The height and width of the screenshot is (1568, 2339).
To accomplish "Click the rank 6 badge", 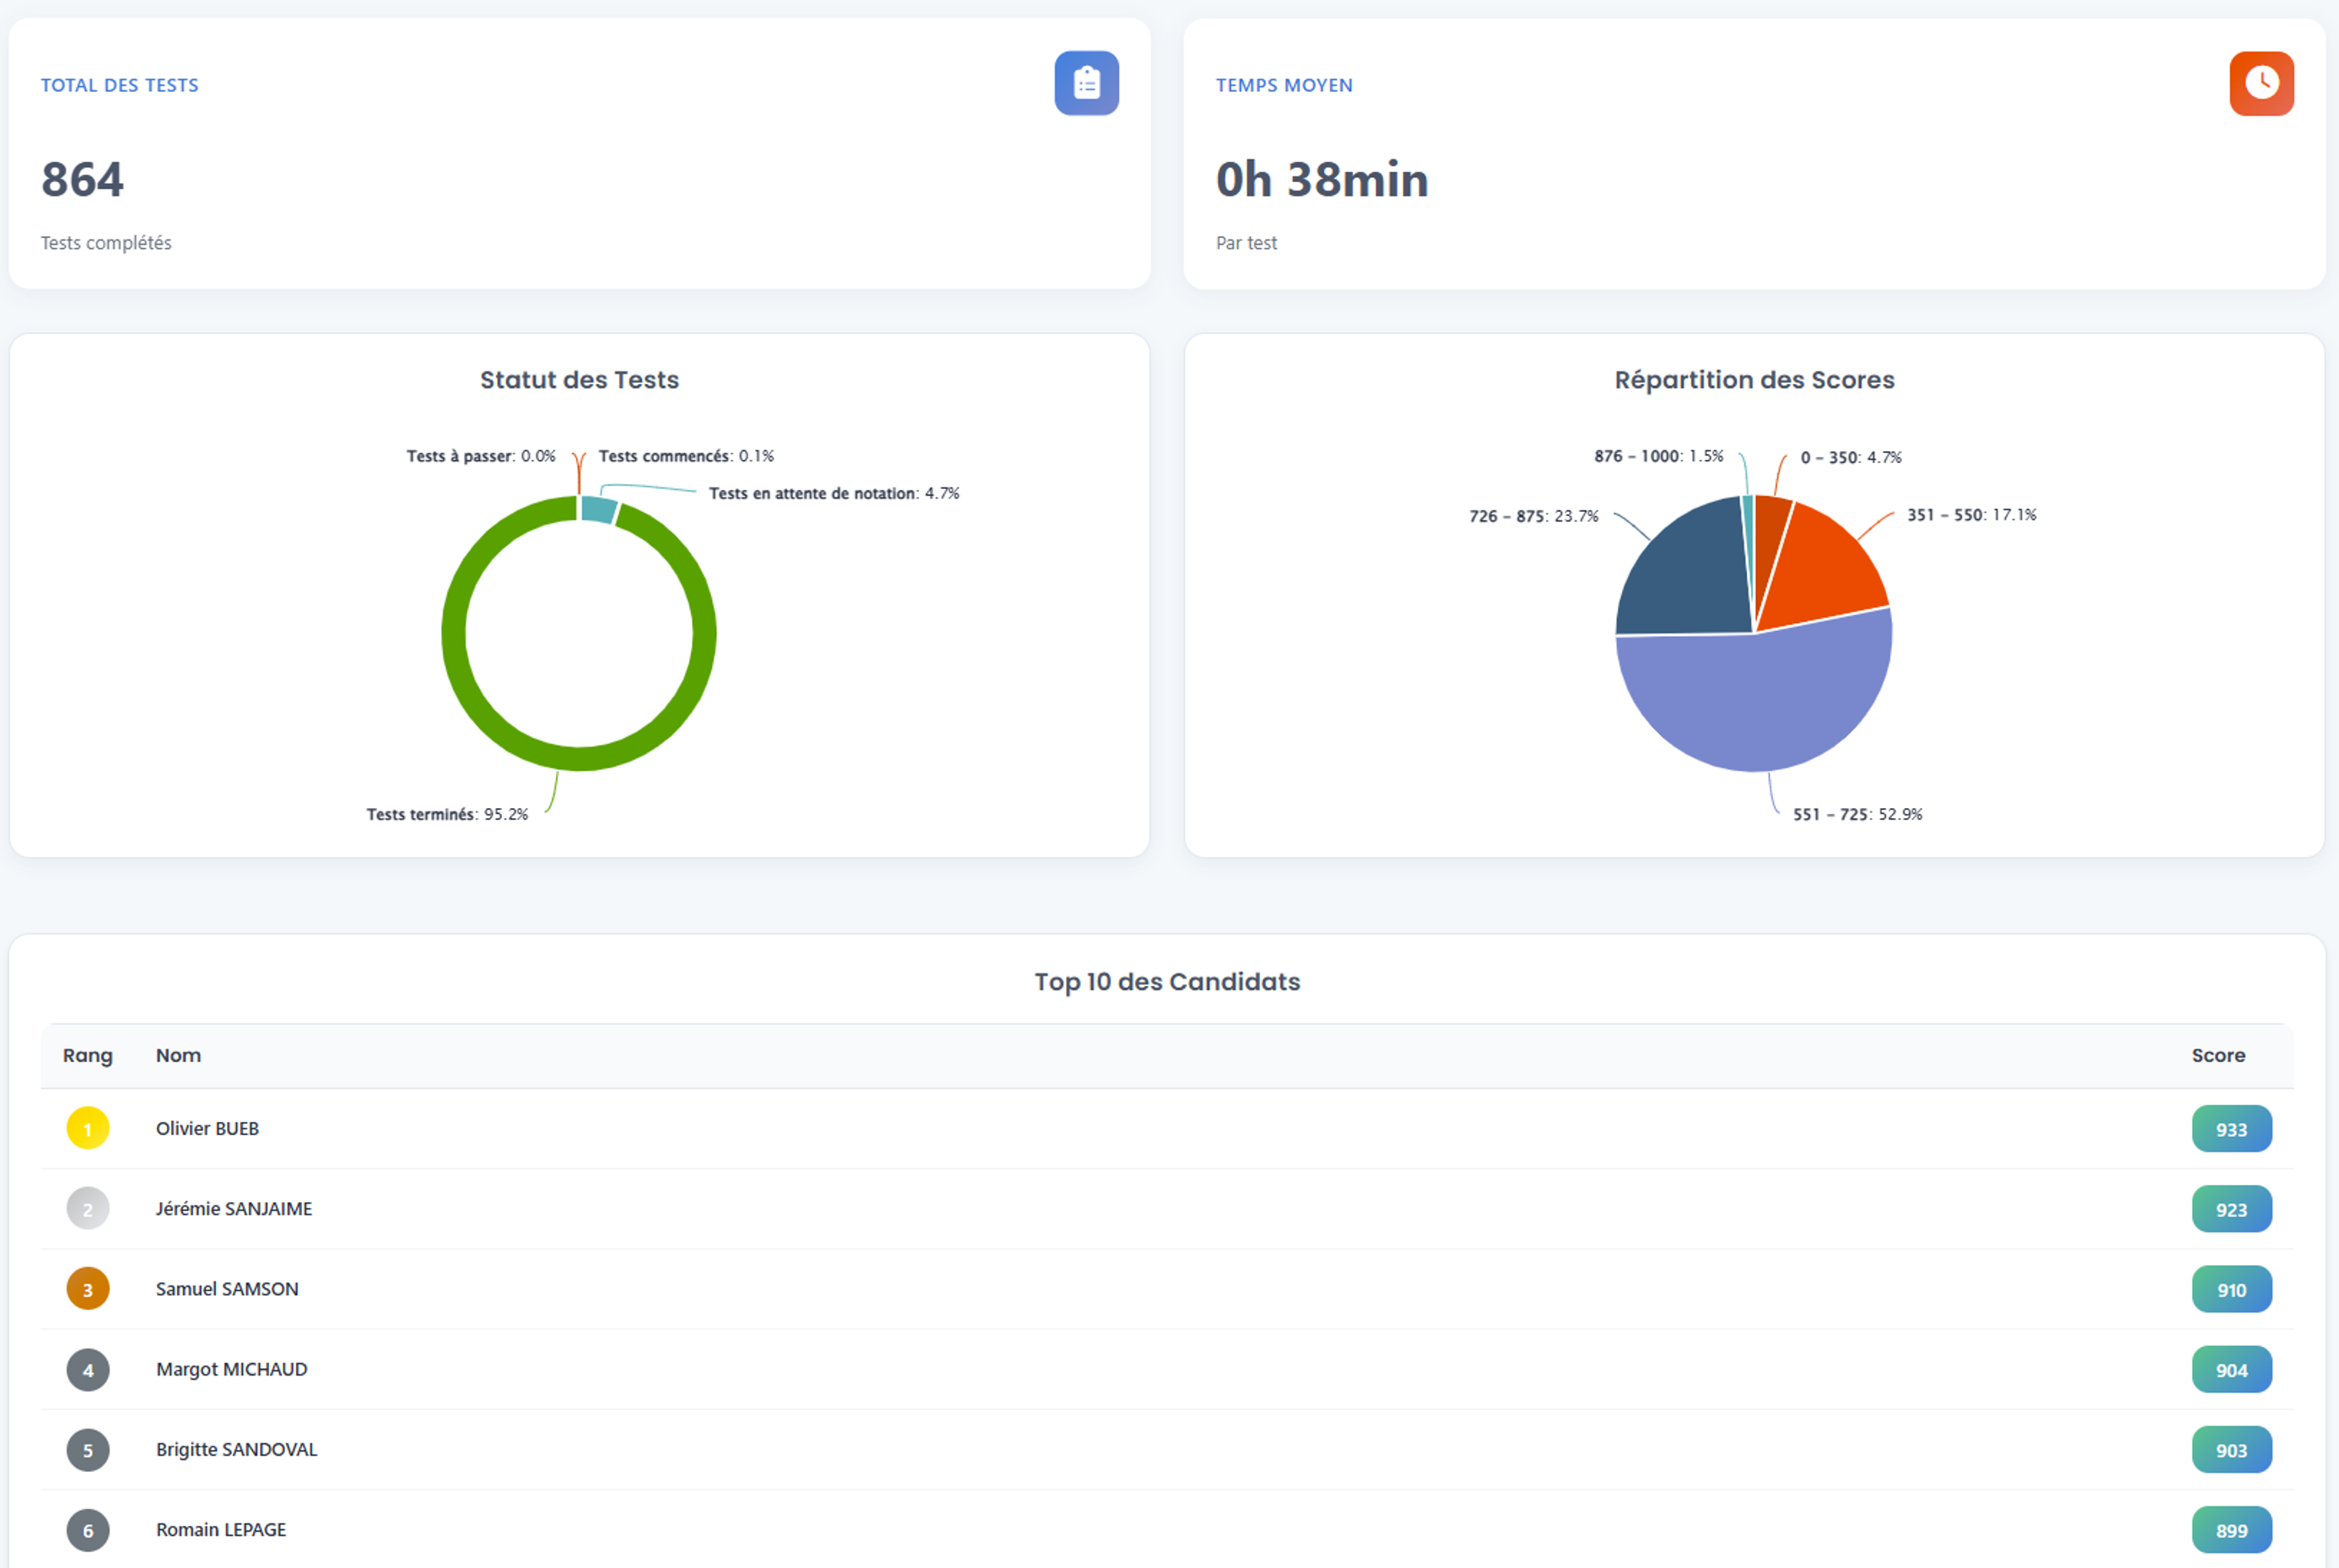I will pyautogui.click(x=88, y=1529).
